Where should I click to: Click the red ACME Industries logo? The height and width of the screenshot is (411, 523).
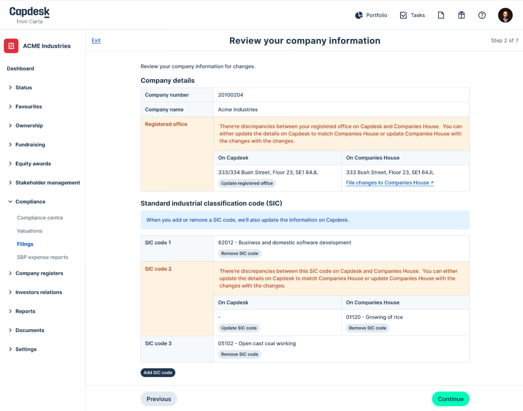[12, 46]
